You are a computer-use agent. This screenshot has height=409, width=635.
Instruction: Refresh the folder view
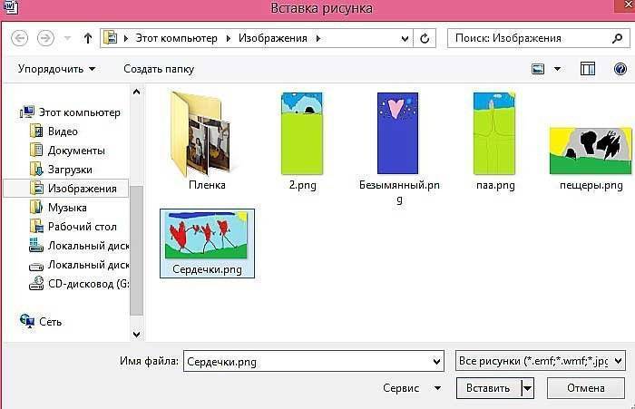tap(425, 38)
